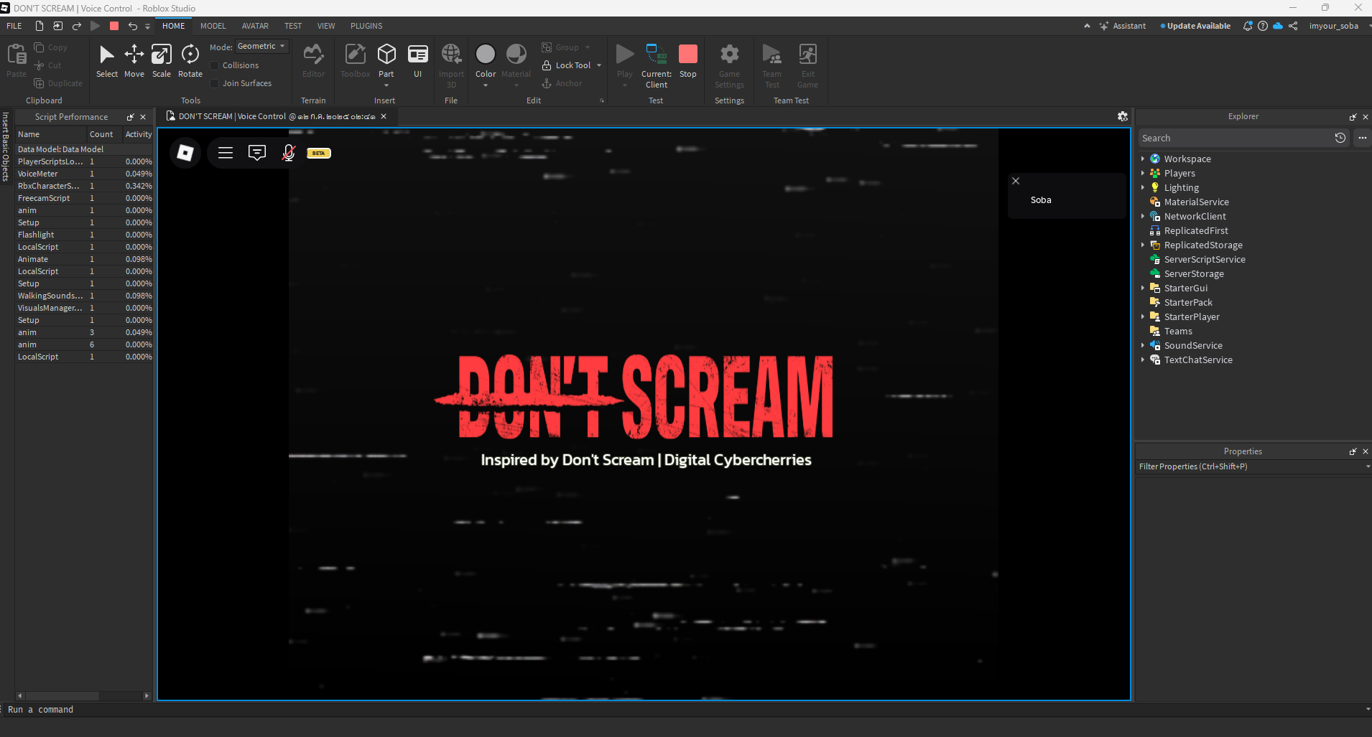This screenshot has height=737, width=1372.
Task: Open the share icon
Action: point(1293,26)
